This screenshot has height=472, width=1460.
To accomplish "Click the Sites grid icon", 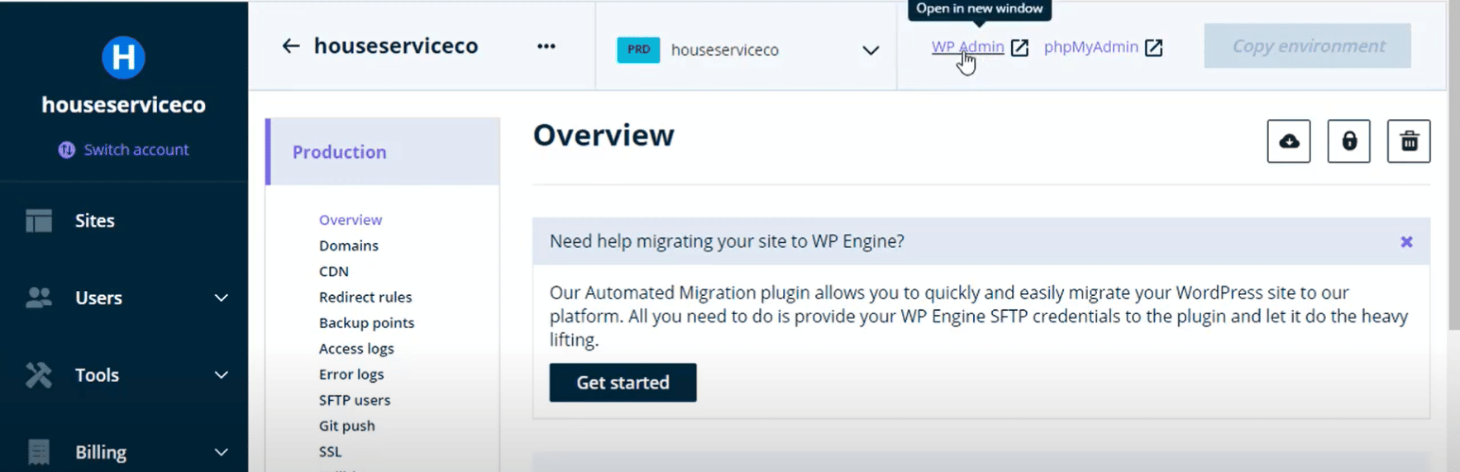I will pyautogui.click(x=39, y=221).
